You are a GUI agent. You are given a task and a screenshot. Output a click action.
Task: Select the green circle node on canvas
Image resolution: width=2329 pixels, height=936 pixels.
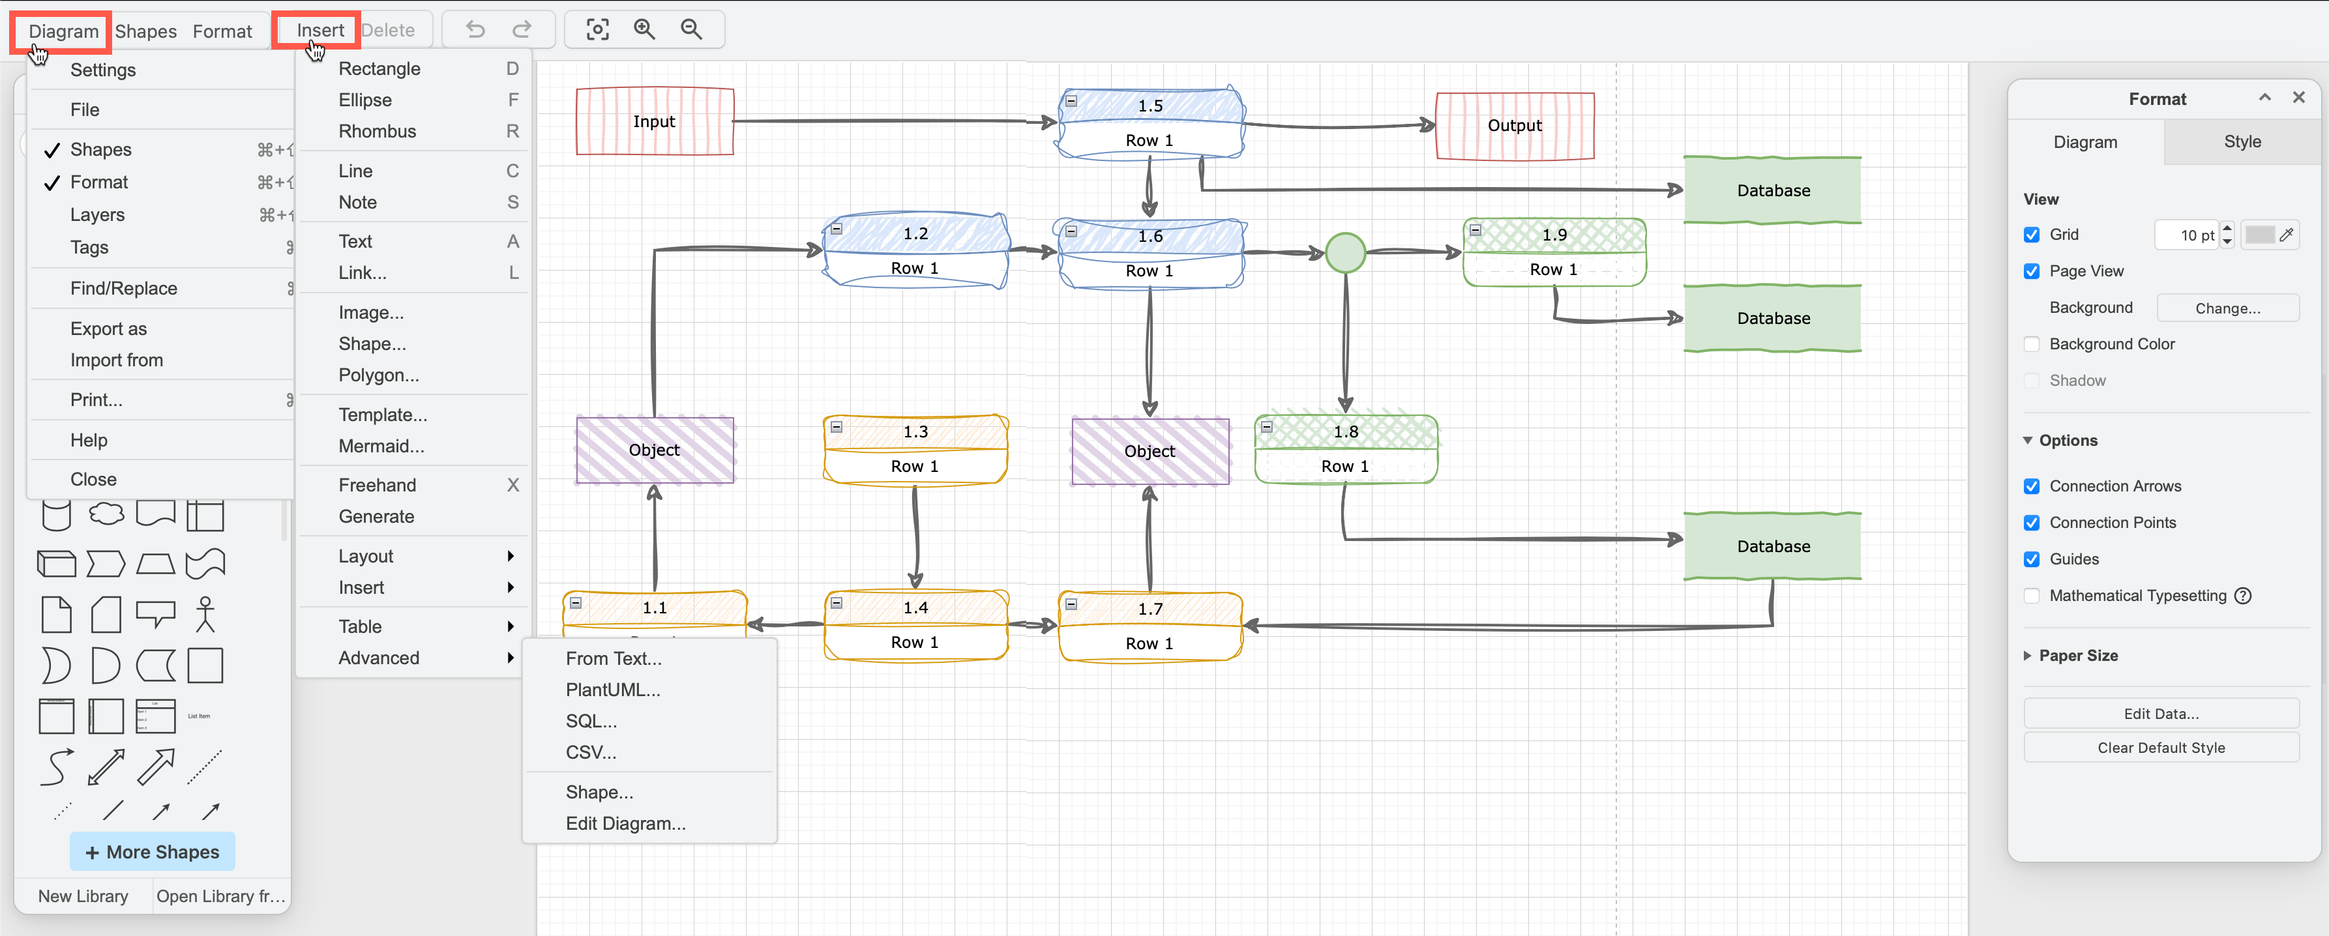1345,253
